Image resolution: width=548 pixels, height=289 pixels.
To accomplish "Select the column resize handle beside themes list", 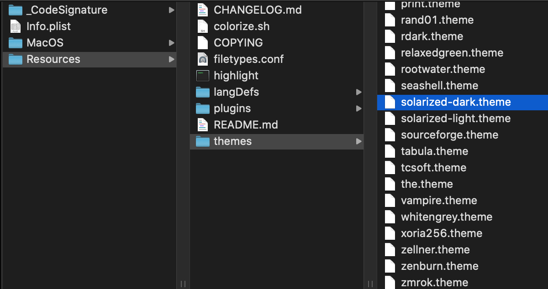I will tap(370, 284).
